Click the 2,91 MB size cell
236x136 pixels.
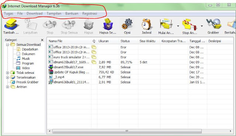105,82
